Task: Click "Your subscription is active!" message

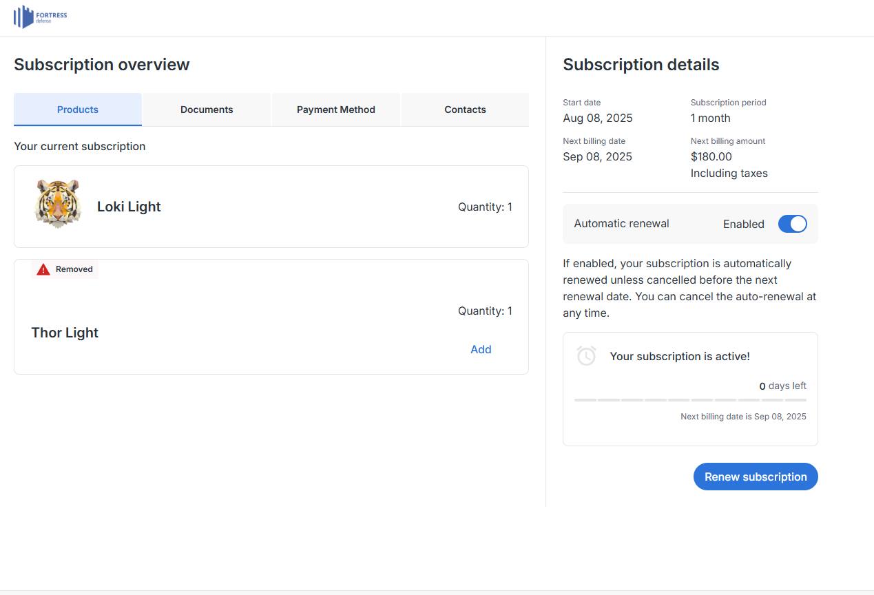Action: [x=680, y=356]
